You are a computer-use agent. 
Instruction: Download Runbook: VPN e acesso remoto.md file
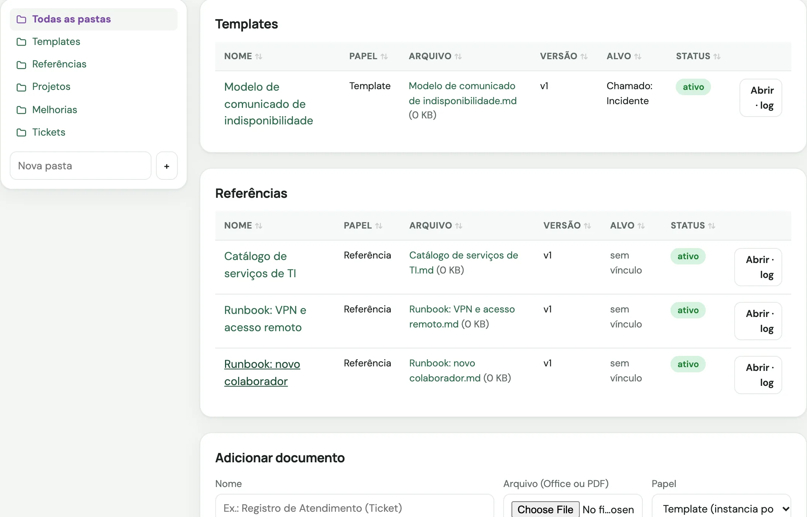click(462, 317)
